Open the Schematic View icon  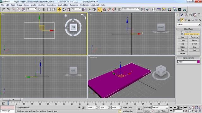(x=164, y=9)
